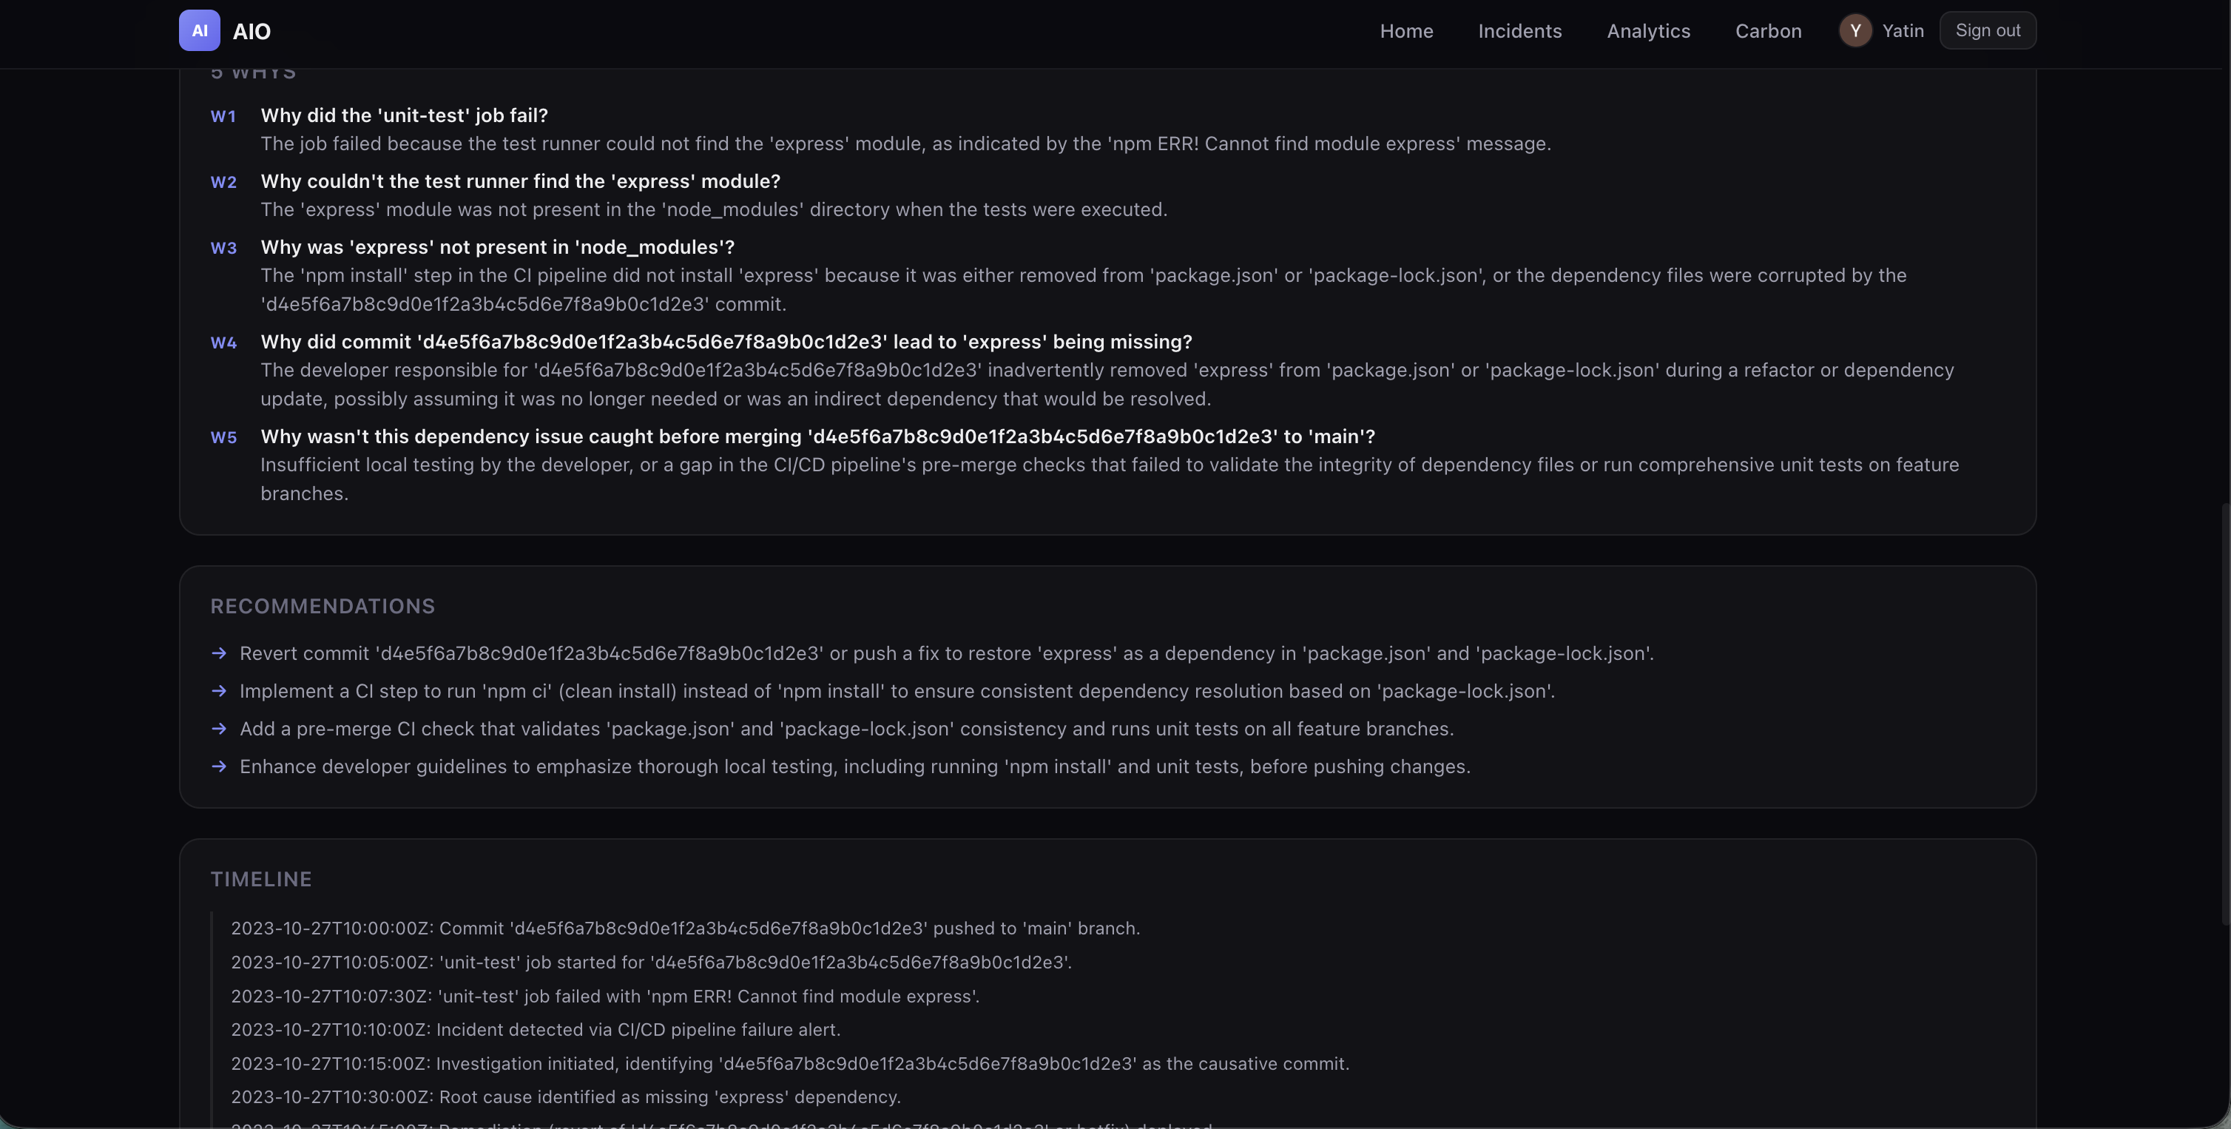Click timeline entry for incident detected alert

pyautogui.click(x=536, y=1030)
